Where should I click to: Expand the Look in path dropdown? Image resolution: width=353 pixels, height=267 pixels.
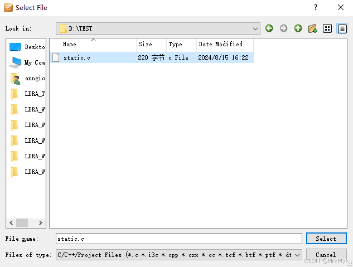(255, 28)
